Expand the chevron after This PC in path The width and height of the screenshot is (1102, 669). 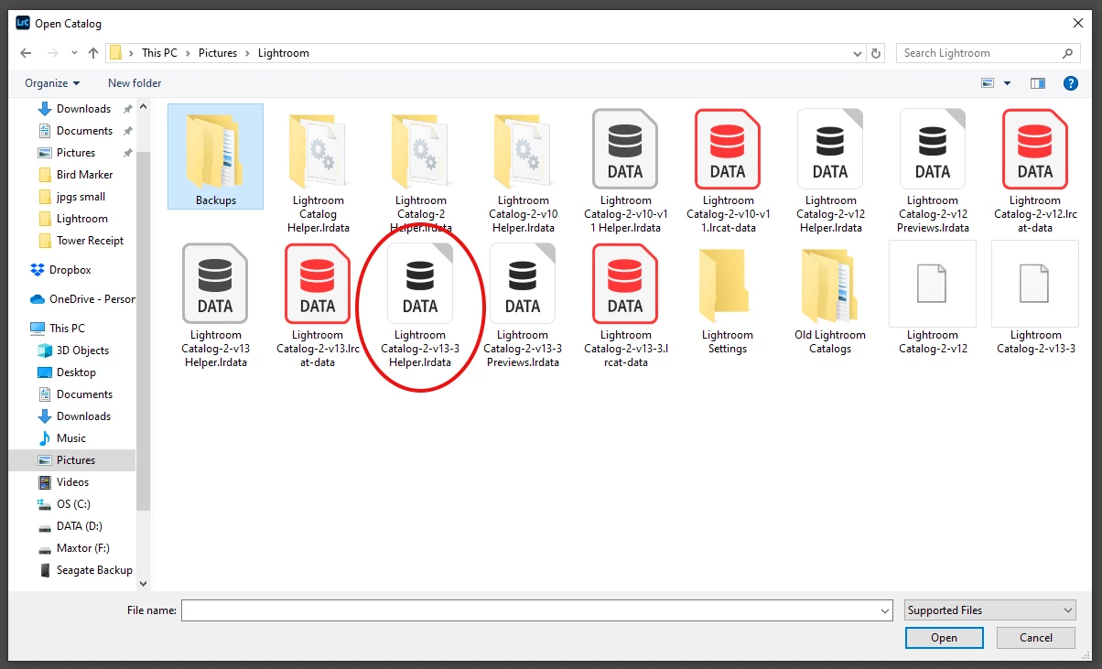189,53
